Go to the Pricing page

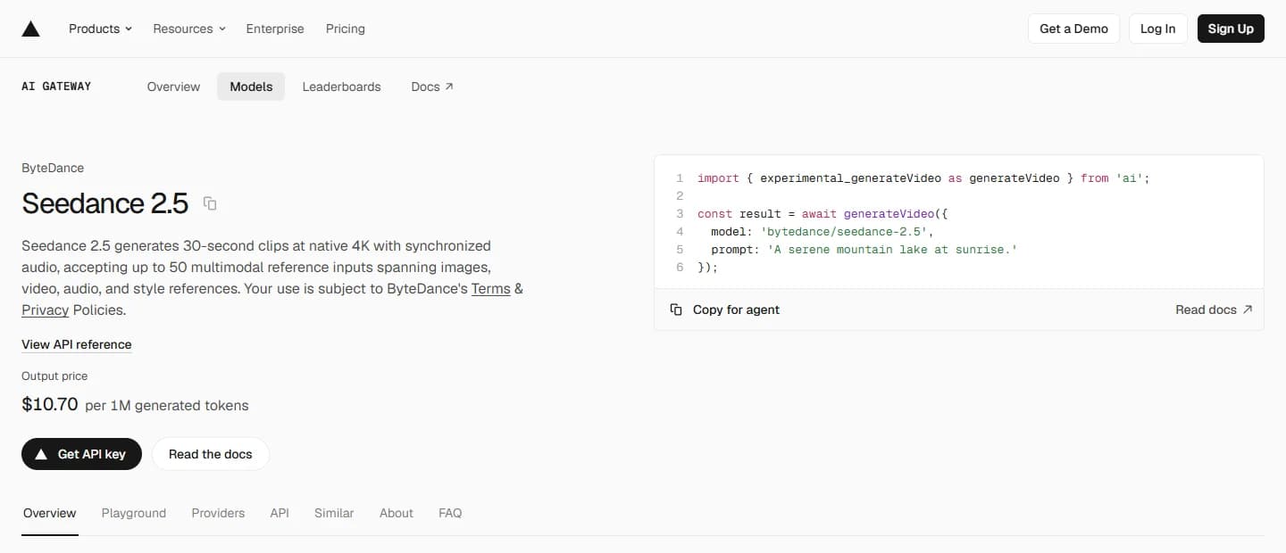click(346, 29)
